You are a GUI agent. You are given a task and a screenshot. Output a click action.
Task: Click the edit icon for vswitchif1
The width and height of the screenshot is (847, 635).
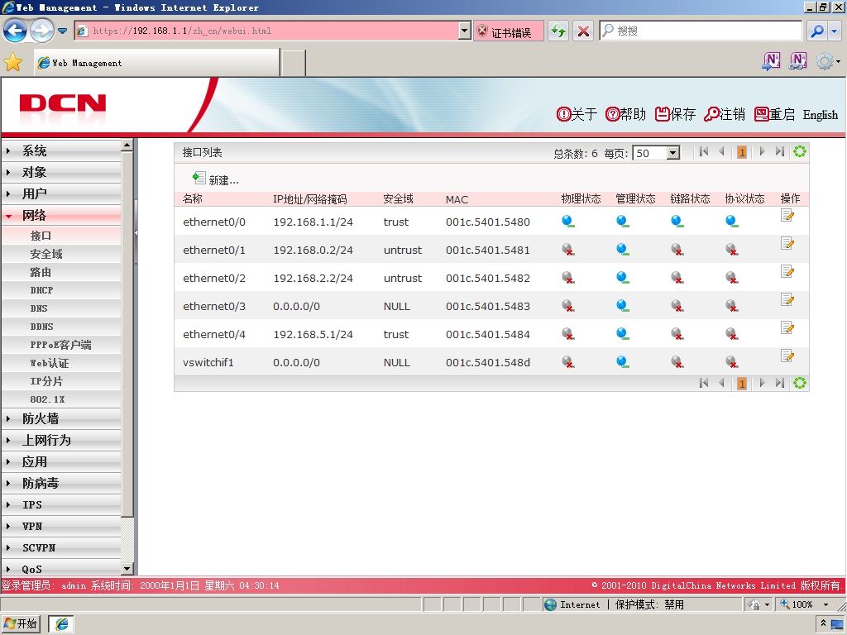[787, 356]
